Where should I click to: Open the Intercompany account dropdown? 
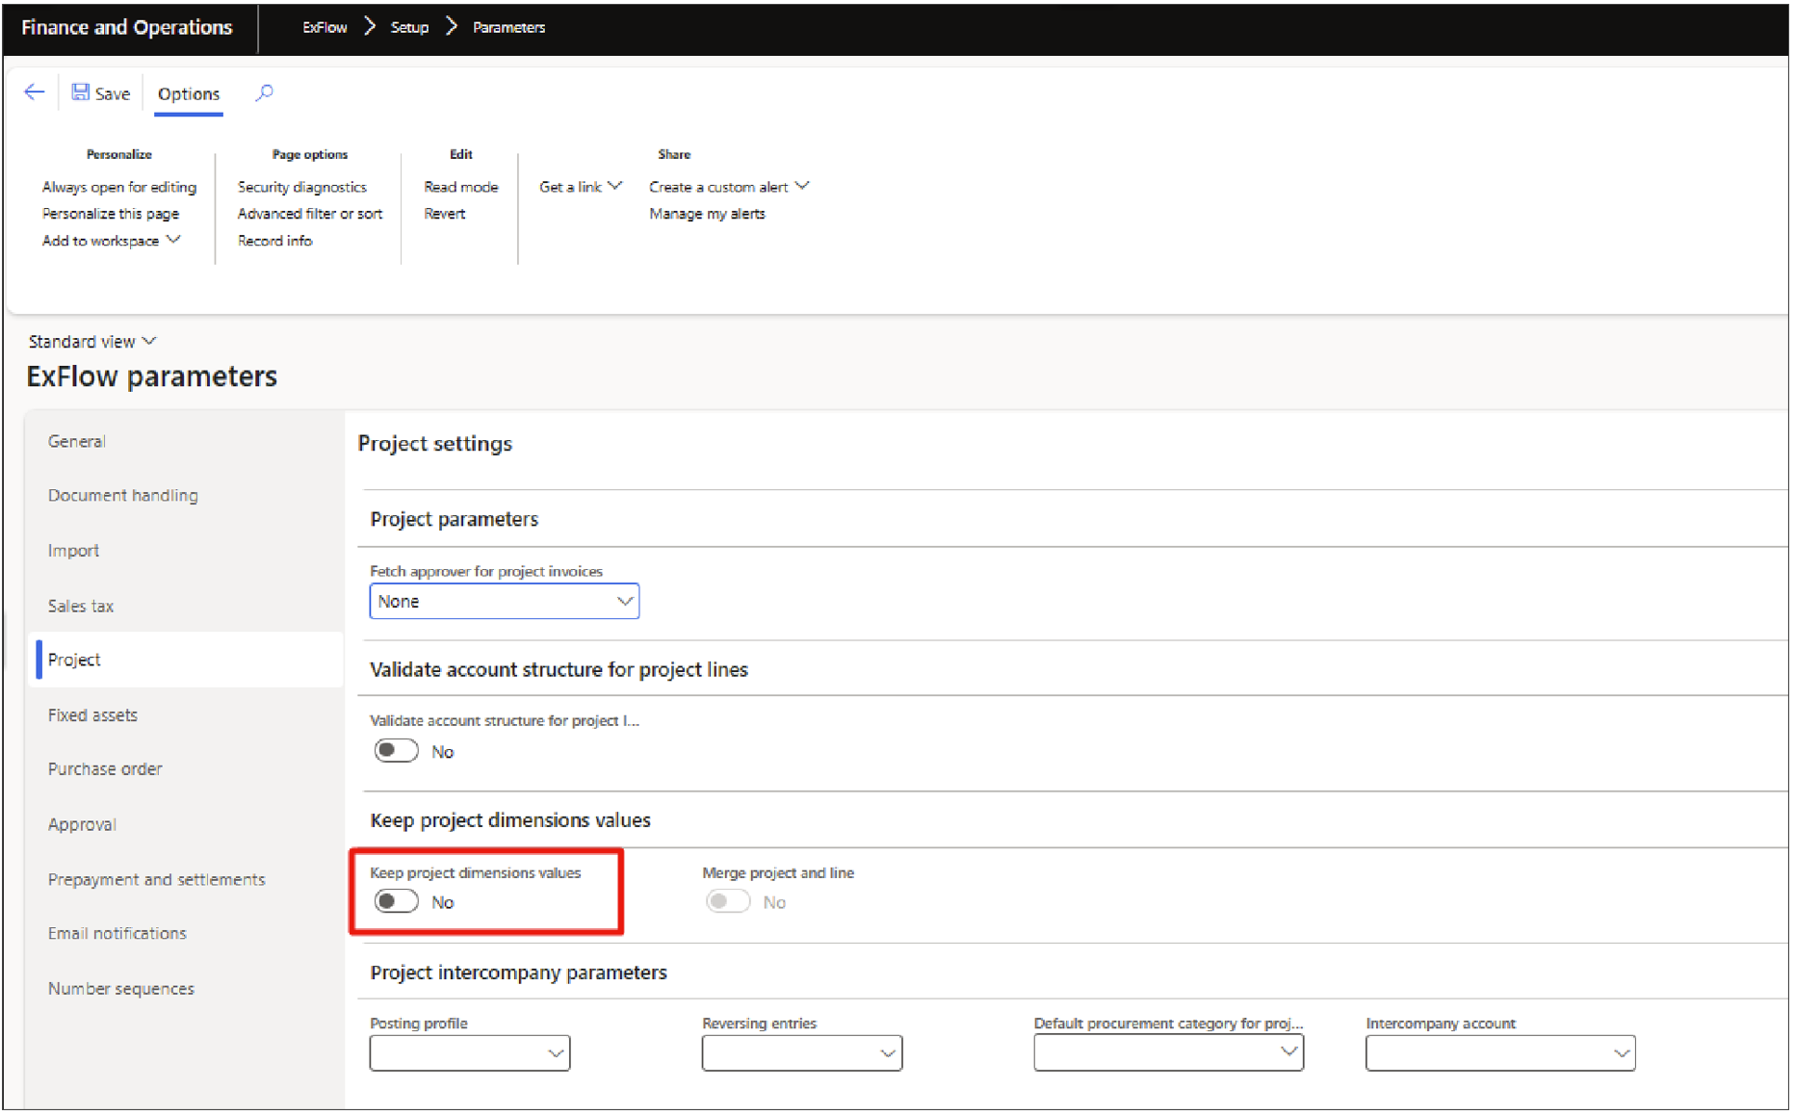tap(1500, 1053)
